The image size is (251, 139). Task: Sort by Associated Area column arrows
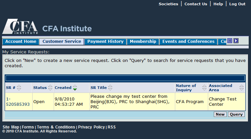pos(242,88)
